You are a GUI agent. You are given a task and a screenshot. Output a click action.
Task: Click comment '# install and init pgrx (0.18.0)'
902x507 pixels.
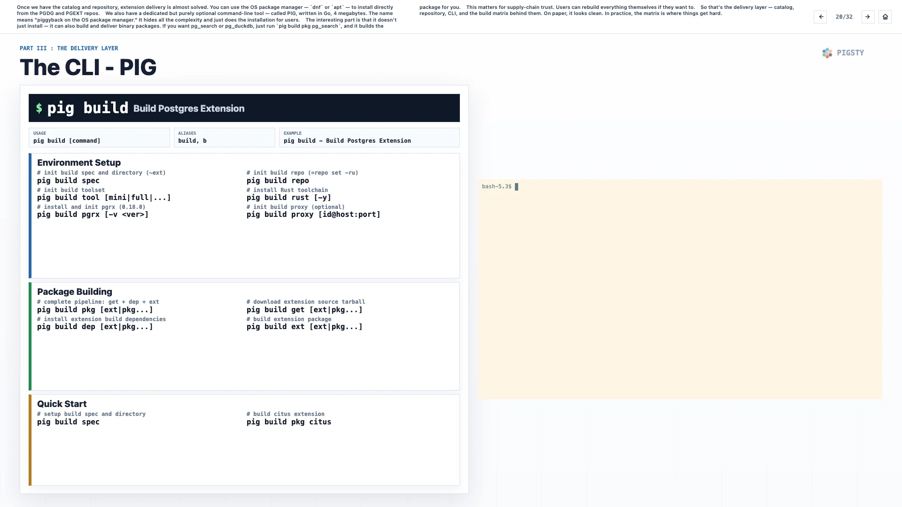[91, 207]
